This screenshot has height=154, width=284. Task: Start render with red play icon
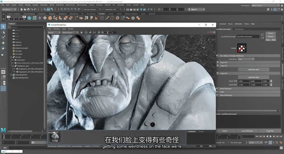click(208, 32)
